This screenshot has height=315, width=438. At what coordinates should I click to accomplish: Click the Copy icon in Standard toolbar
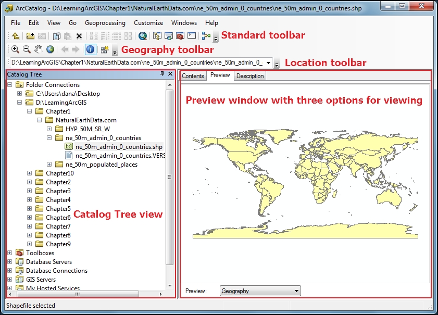pyautogui.click(x=56, y=36)
